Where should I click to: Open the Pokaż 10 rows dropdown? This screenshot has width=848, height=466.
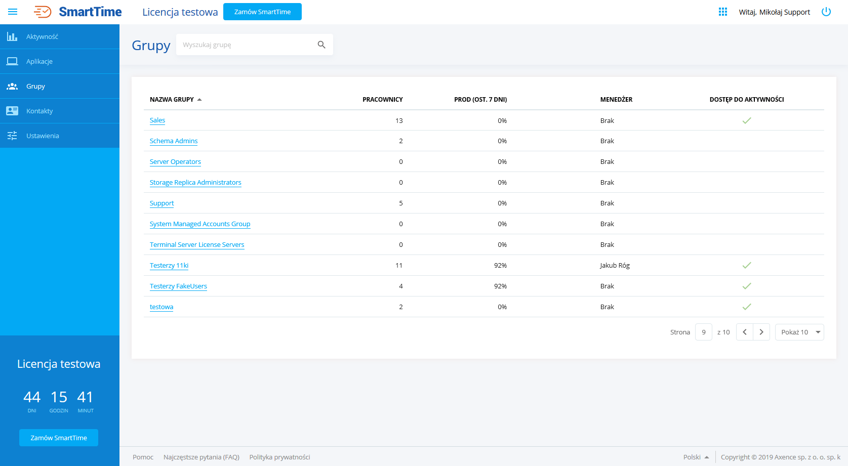(799, 332)
